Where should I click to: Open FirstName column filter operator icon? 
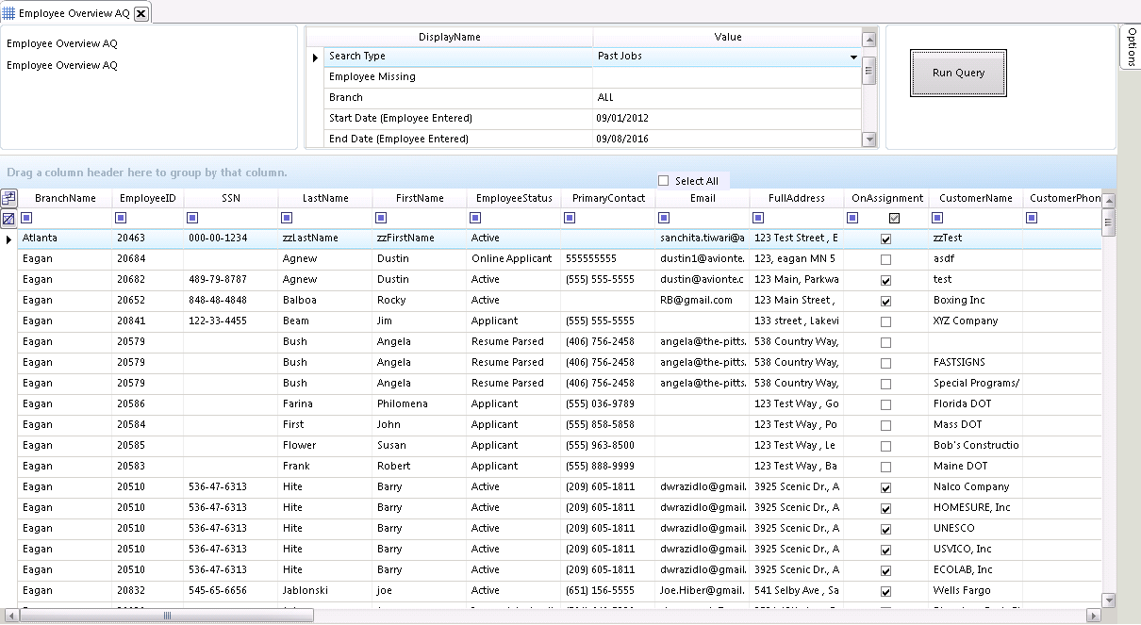(381, 218)
